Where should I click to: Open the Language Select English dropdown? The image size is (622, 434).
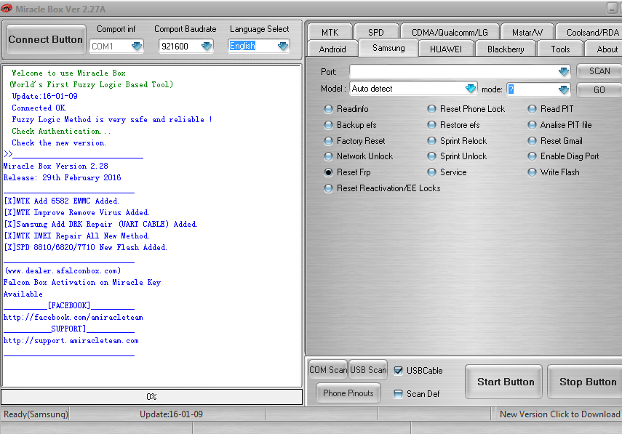tap(282, 47)
